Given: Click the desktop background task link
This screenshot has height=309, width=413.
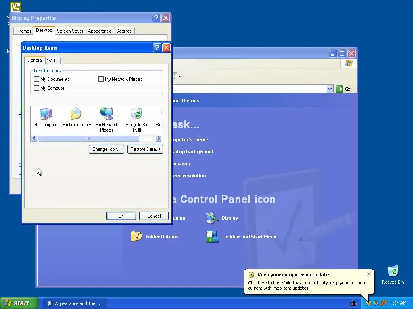Looking at the screenshot, I should (x=193, y=152).
